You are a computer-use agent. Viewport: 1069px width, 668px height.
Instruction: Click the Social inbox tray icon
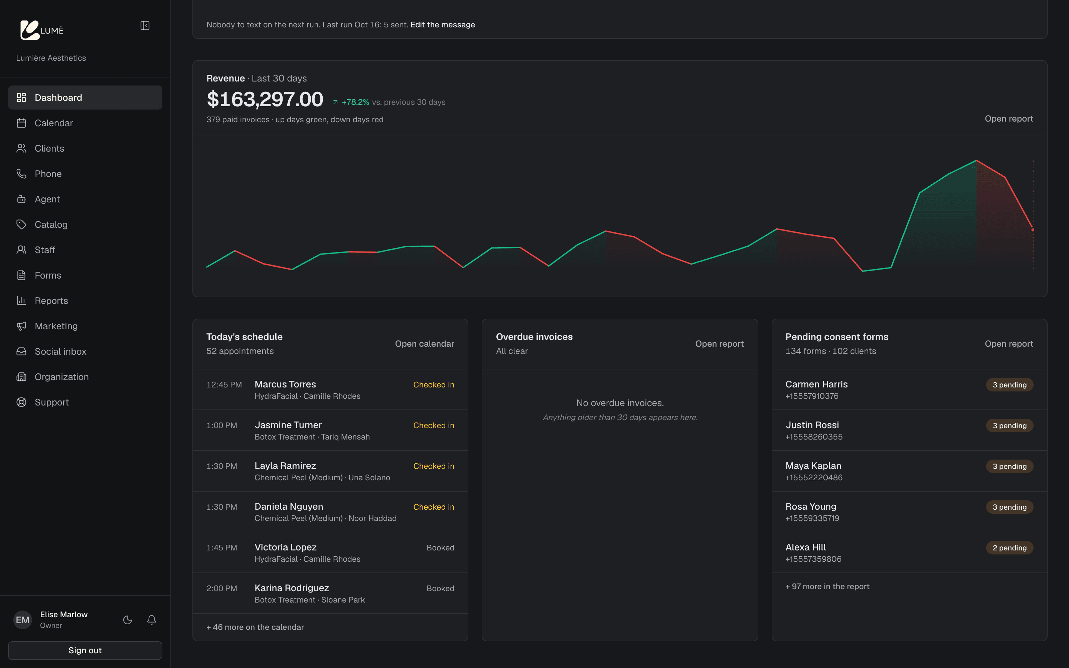pyautogui.click(x=21, y=352)
